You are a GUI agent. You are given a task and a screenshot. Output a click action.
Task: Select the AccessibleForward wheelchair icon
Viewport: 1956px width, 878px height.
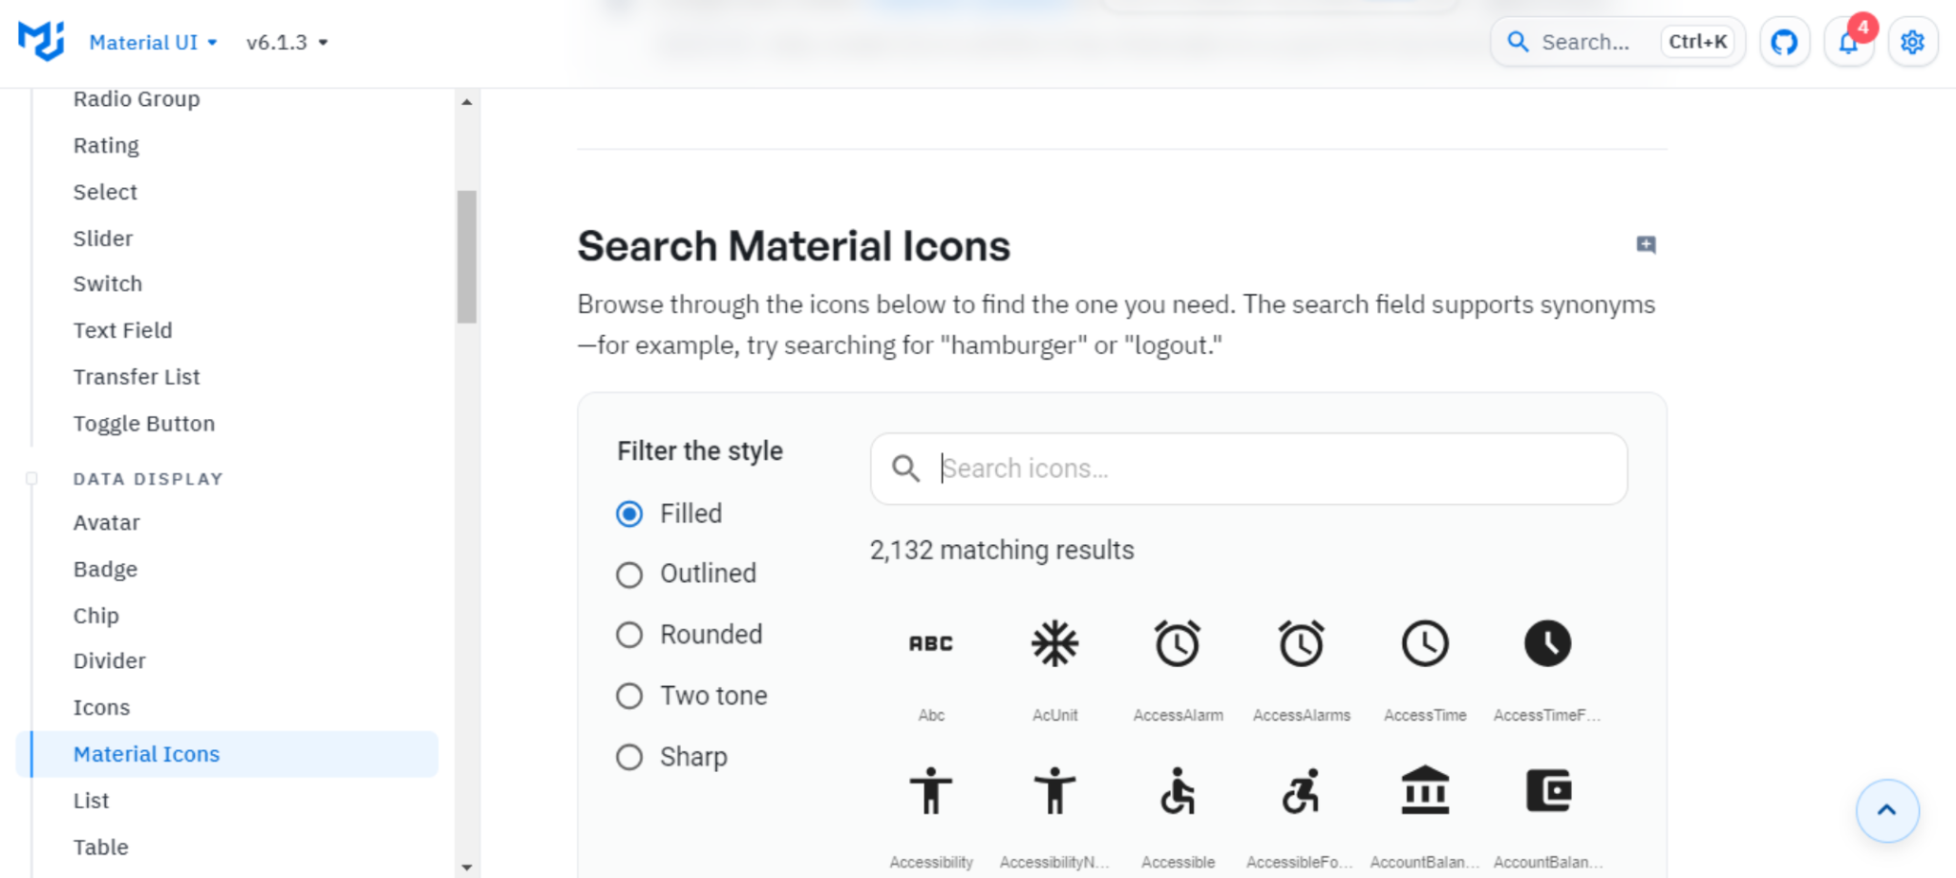coord(1301,791)
